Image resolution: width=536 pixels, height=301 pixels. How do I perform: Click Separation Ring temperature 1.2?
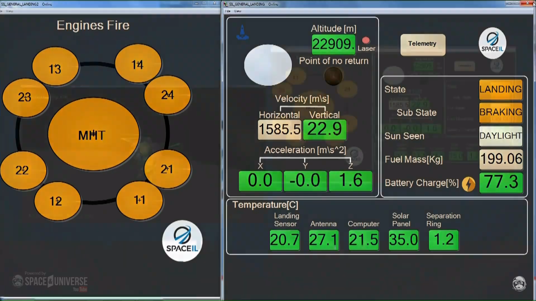[443, 240]
